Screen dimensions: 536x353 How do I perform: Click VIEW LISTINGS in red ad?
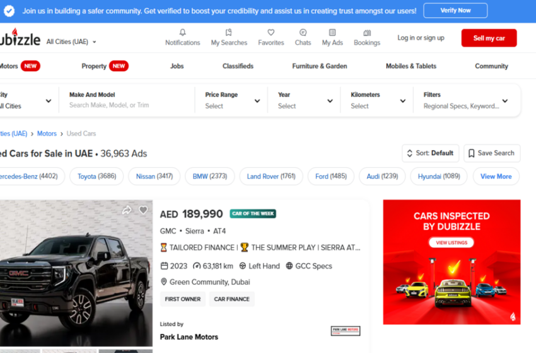(452, 242)
